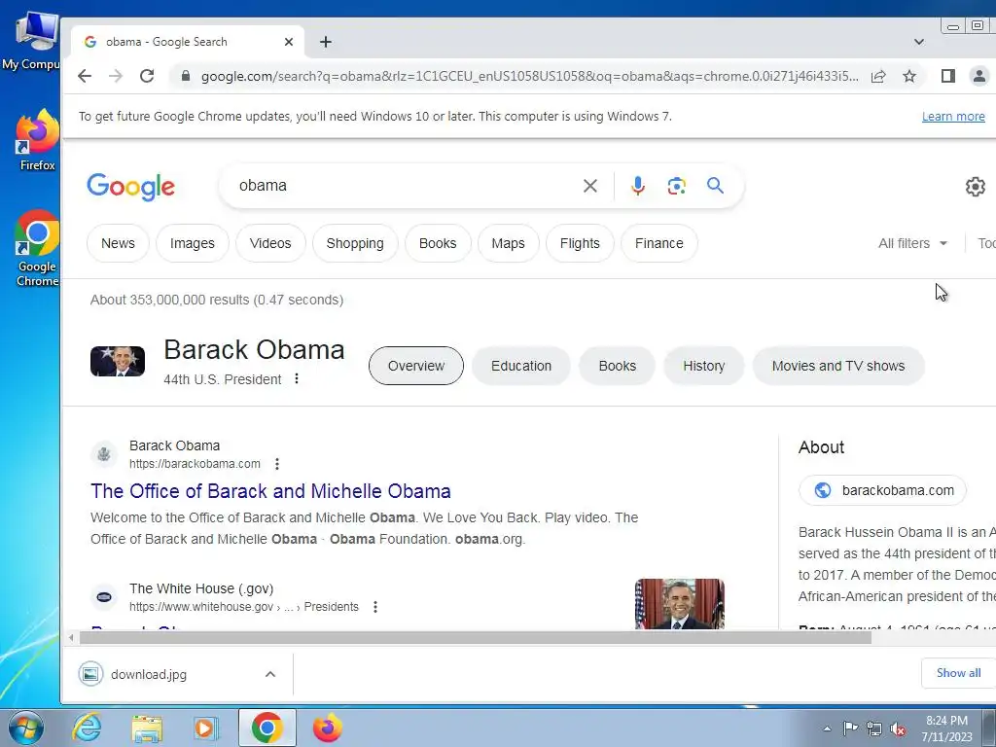Search by image with the Lens icon
This screenshot has height=747, width=996.
click(x=677, y=186)
